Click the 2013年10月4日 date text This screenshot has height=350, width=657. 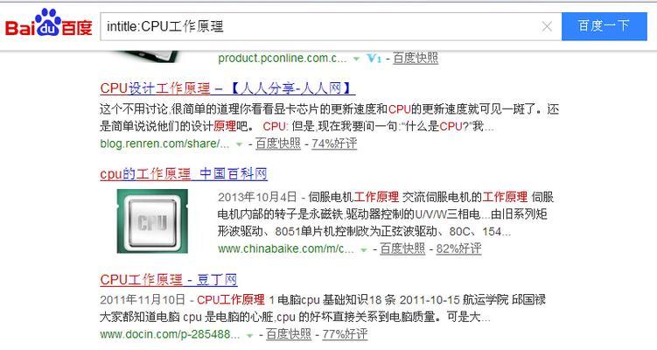pyautogui.click(x=257, y=197)
